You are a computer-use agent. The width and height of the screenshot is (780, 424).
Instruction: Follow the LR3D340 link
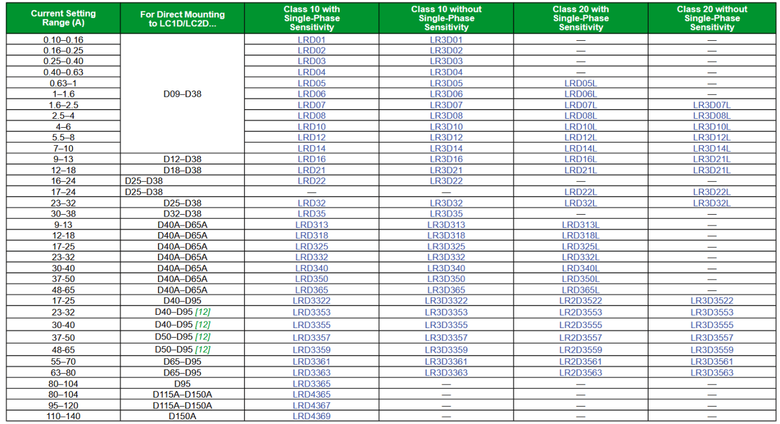point(446,268)
